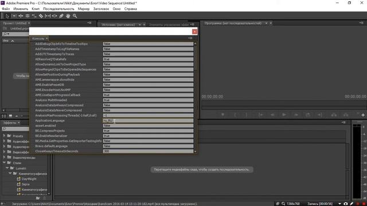Edit the ApplicationLanguage value field
Screen dimensions: 367x206
point(148,121)
